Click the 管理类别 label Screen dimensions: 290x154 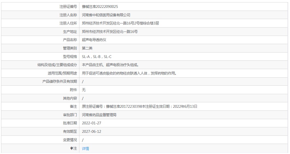pos(70,48)
